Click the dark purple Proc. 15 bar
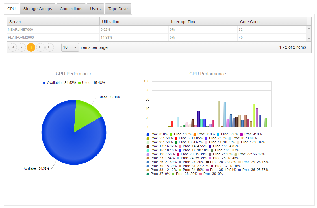The height and width of the screenshot is (208, 317). (x=199, y=119)
